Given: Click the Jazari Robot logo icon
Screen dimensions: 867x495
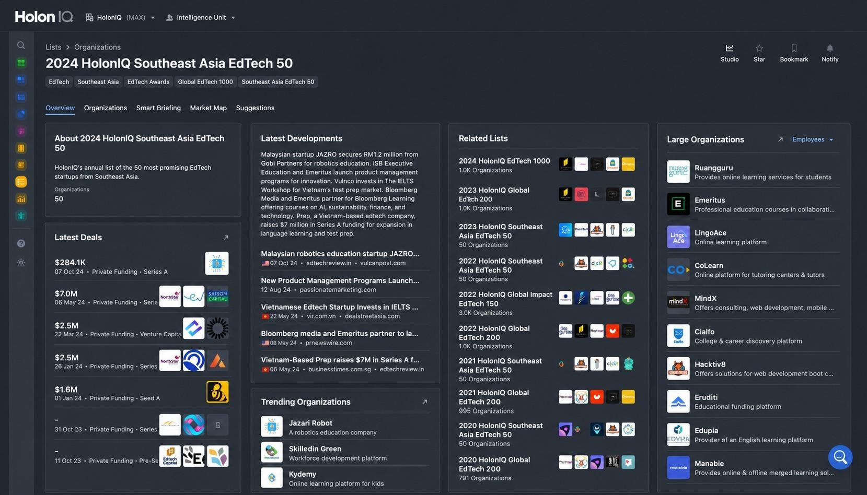Looking at the screenshot, I should click(272, 427).
